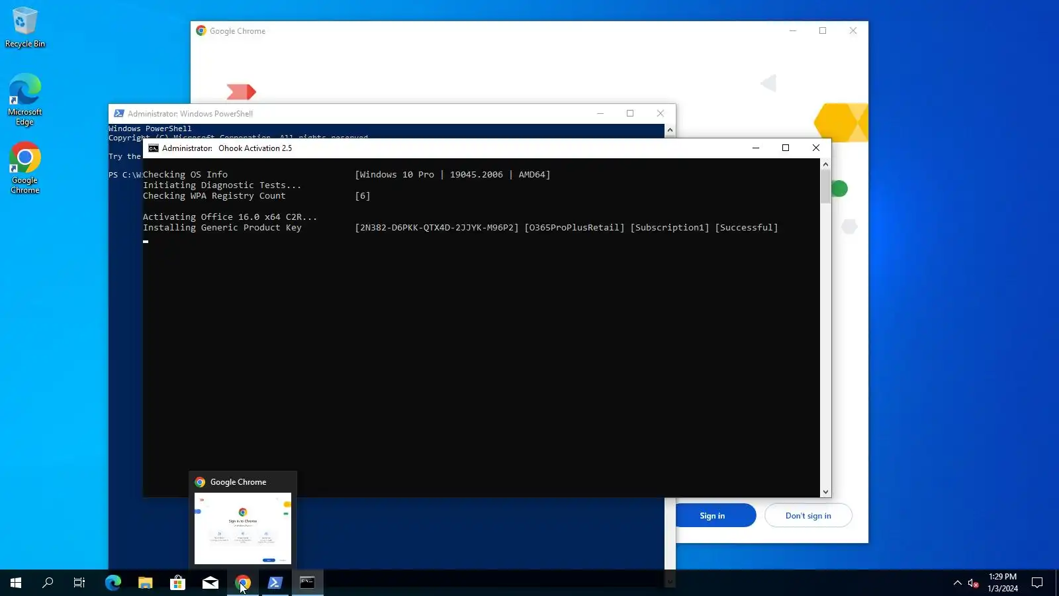Open the Windows Start menu
Screen dimensions: 1059x596
pyautogui.click(x=16, y=583)
